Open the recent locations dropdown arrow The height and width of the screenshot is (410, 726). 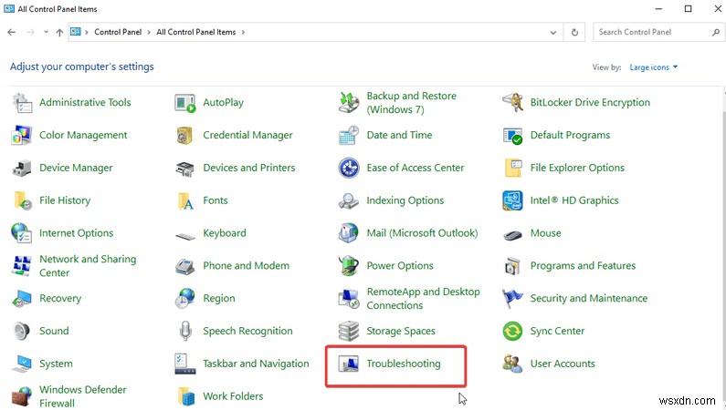(x=46, y=32)
